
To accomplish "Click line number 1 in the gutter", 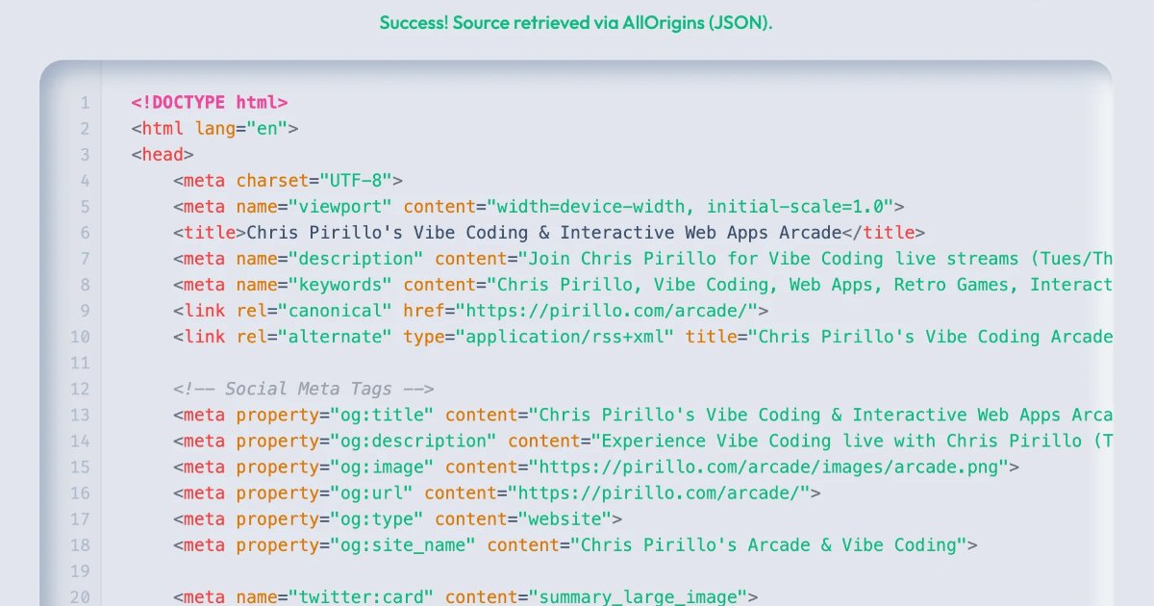I will (x=85, y=102).
